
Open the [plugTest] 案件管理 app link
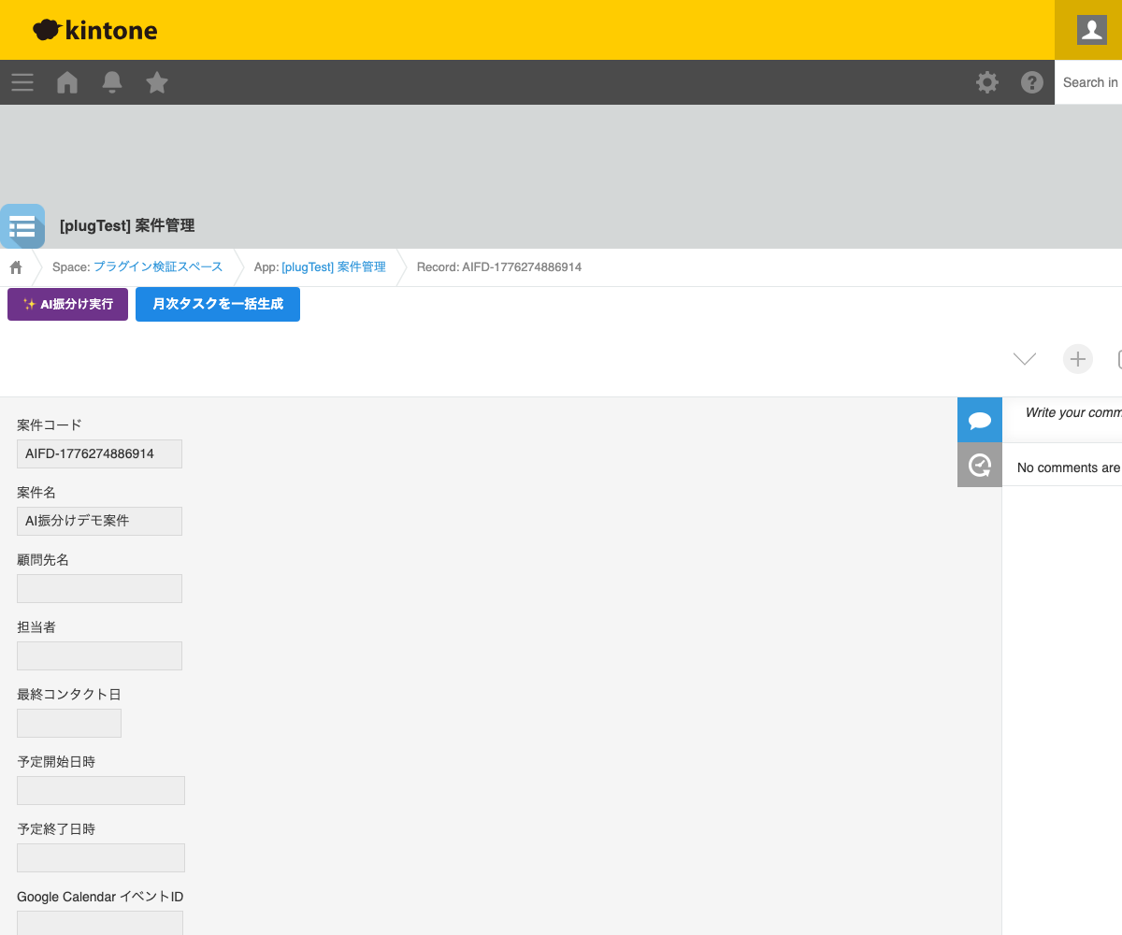coord(334,267)
